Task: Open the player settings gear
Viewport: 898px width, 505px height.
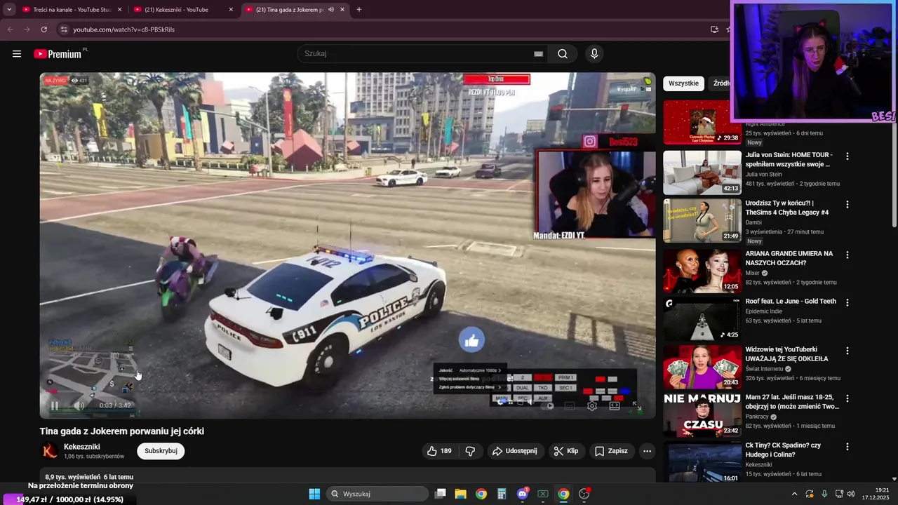Action: (x=592, y=405)
